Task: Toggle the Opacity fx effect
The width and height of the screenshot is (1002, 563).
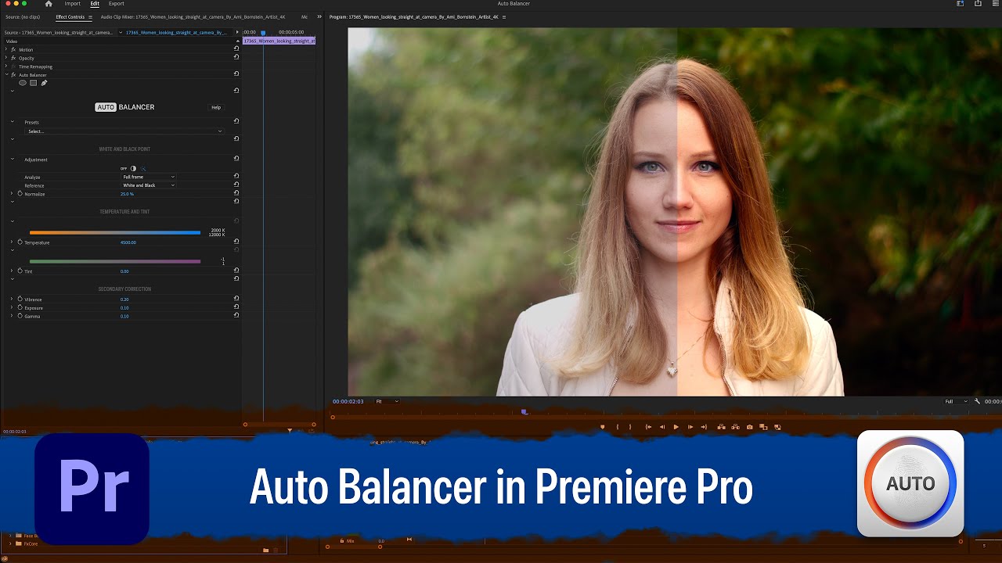Action: tap(13, 58)
